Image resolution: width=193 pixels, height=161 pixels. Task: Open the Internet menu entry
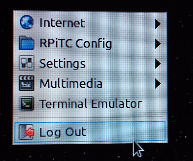(63, 23)
